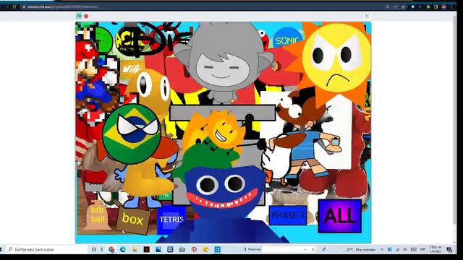This screenshot has width=463, height=260.
Task: Click the zoom magnifier icon in address bar
Action: pyautogui.click(x=388, y=6)
